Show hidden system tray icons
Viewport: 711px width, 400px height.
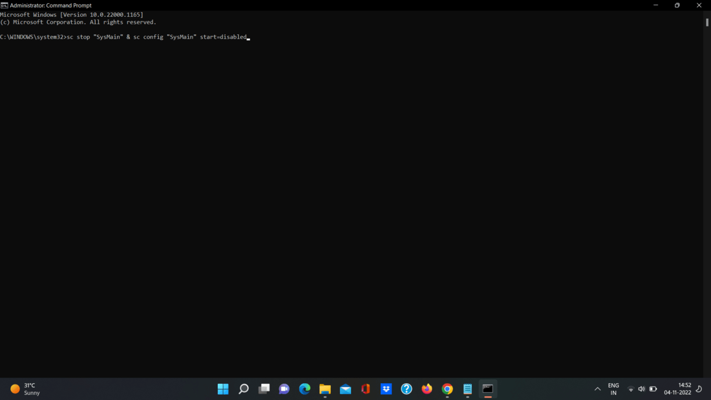(598, 388)
